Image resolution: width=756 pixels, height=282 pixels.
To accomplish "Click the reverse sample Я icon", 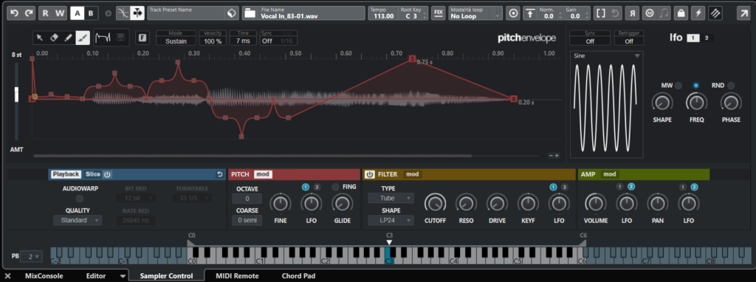I will pos(632,13).
